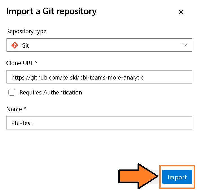Click the "Import a Git repository" heading
The image size is (197, 194).
(51, 11)
